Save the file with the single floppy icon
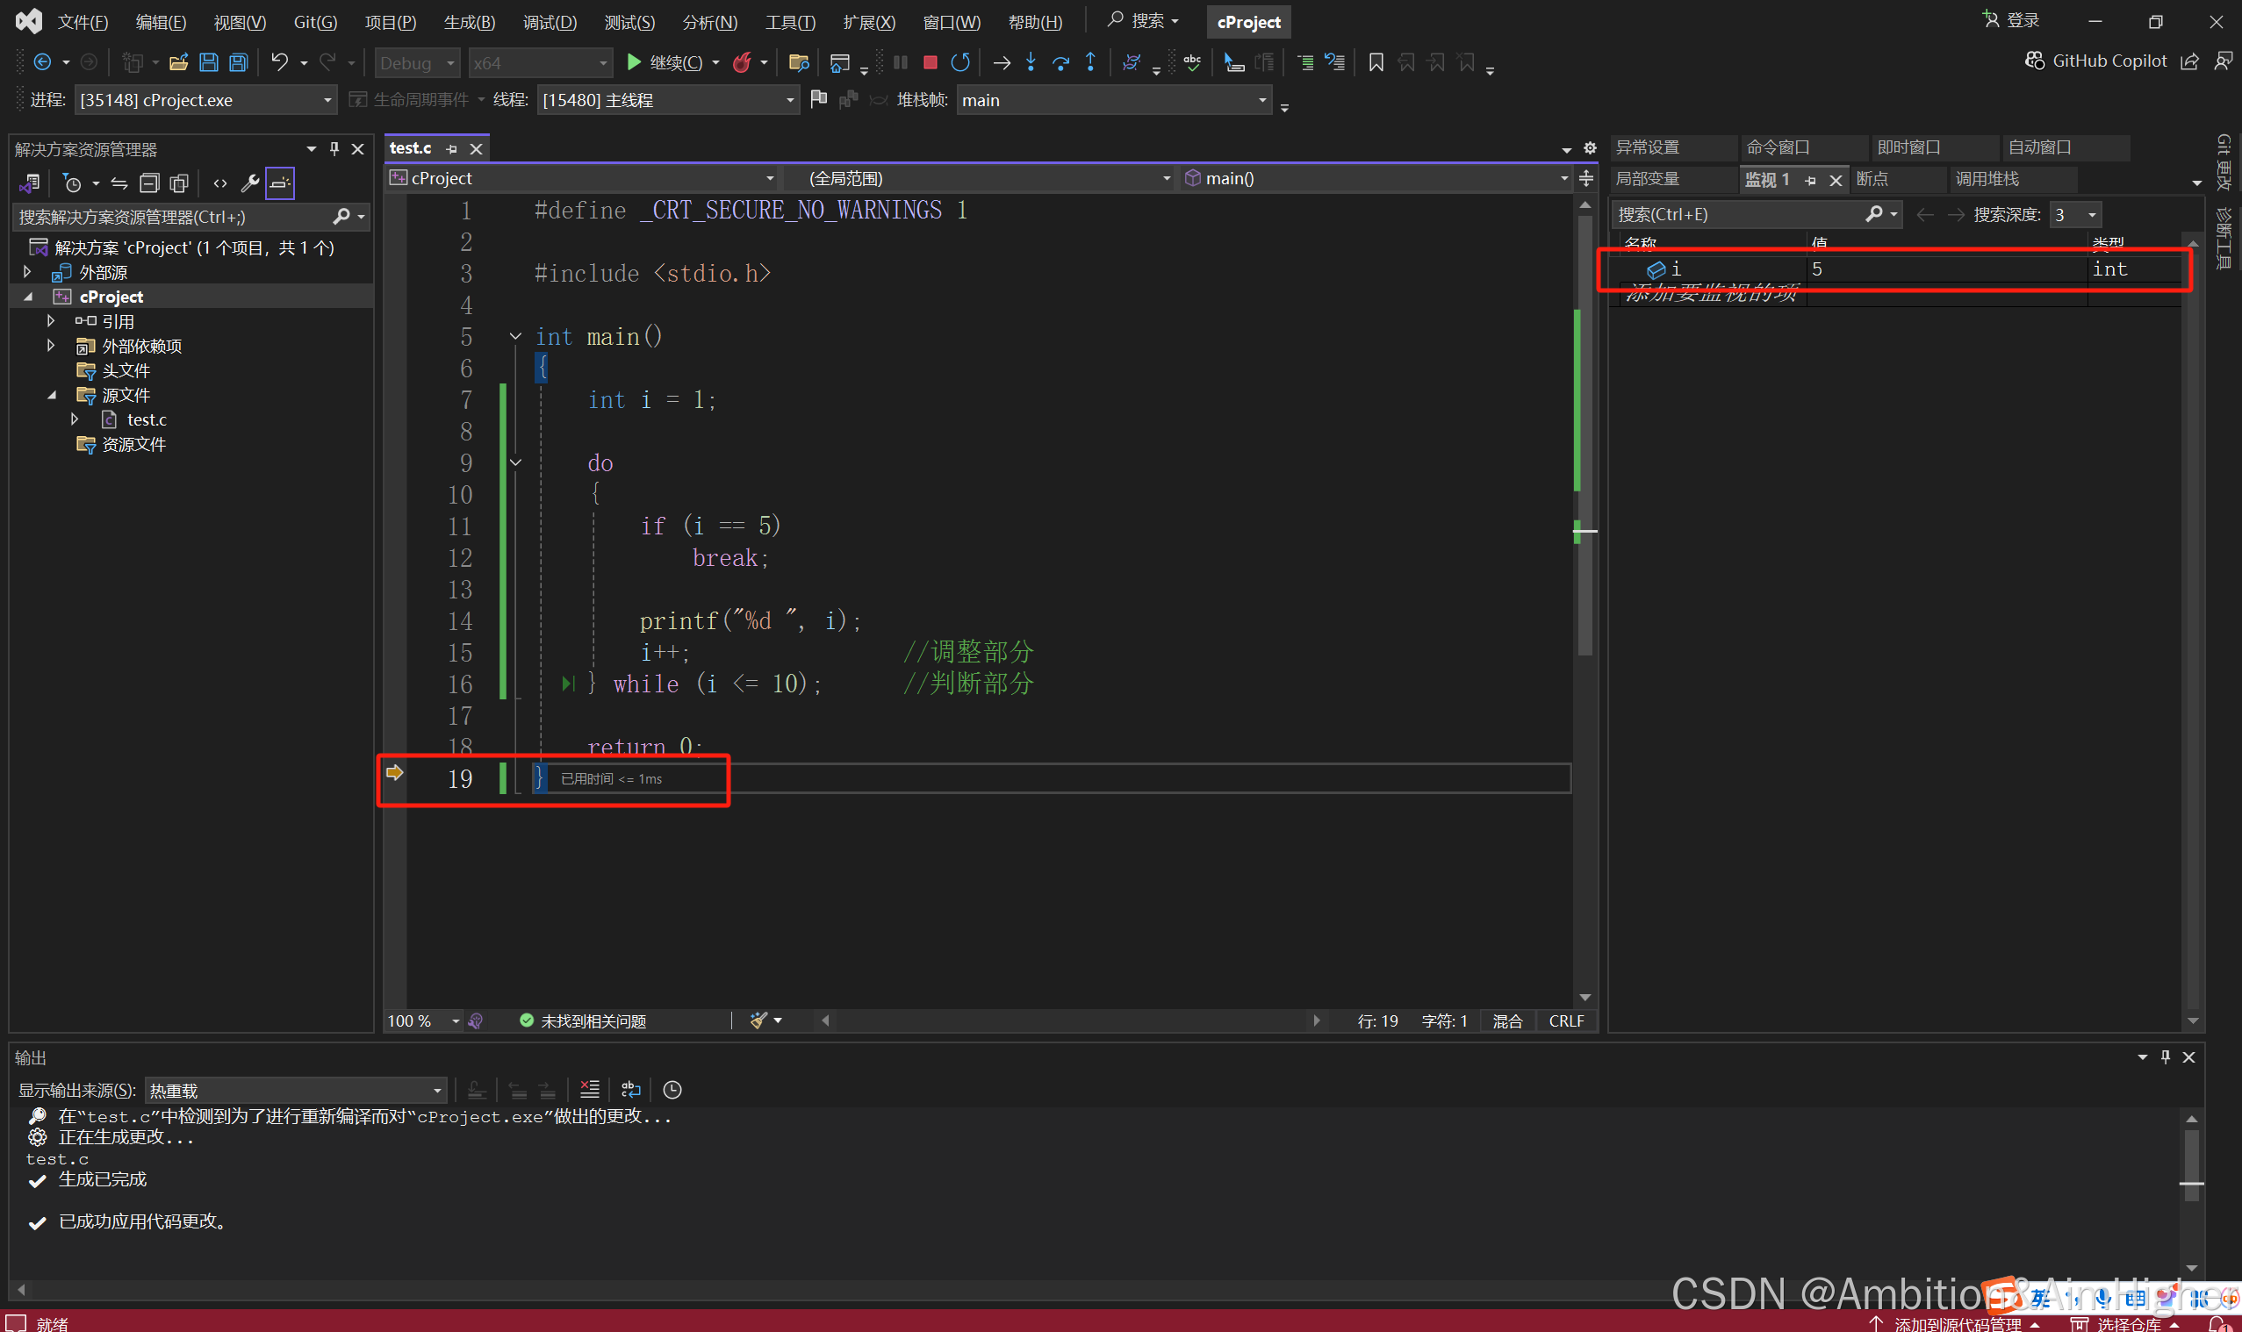The width and height of the screenshot is (2242, 1332). click(x=208, y=62)
